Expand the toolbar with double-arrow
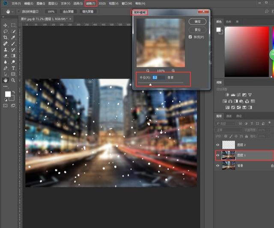This screenshot has width=274, height=228. click(3, 17)
